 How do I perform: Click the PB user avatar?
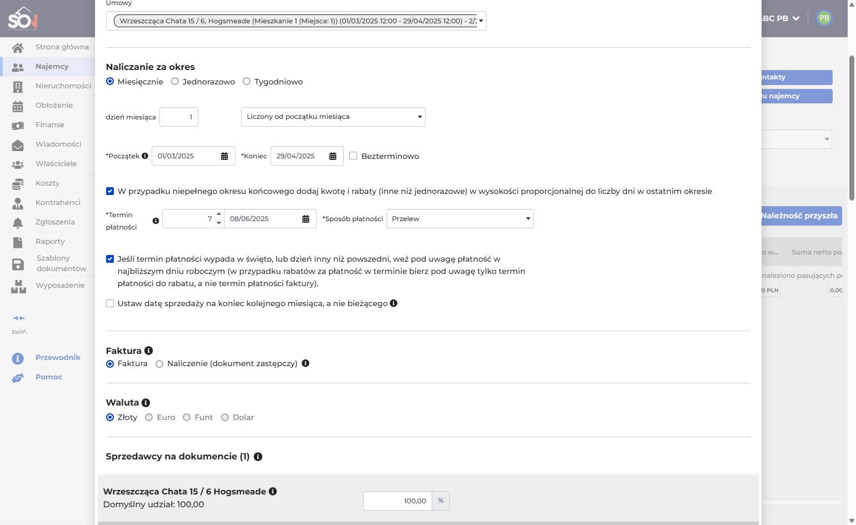click(x=824, y=18)
